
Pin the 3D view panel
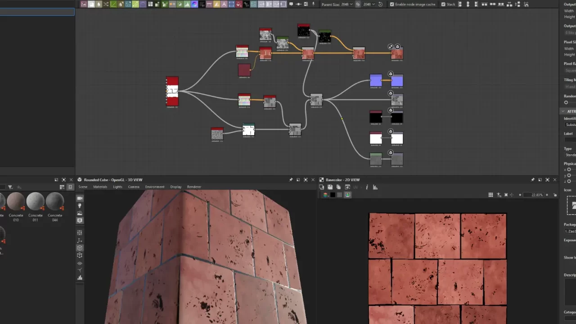291,180
